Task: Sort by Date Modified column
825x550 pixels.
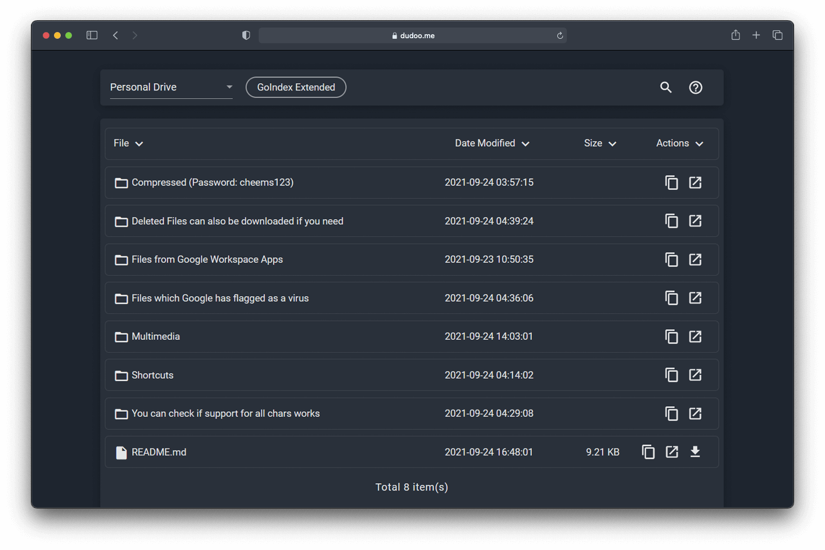Action: 492,144
